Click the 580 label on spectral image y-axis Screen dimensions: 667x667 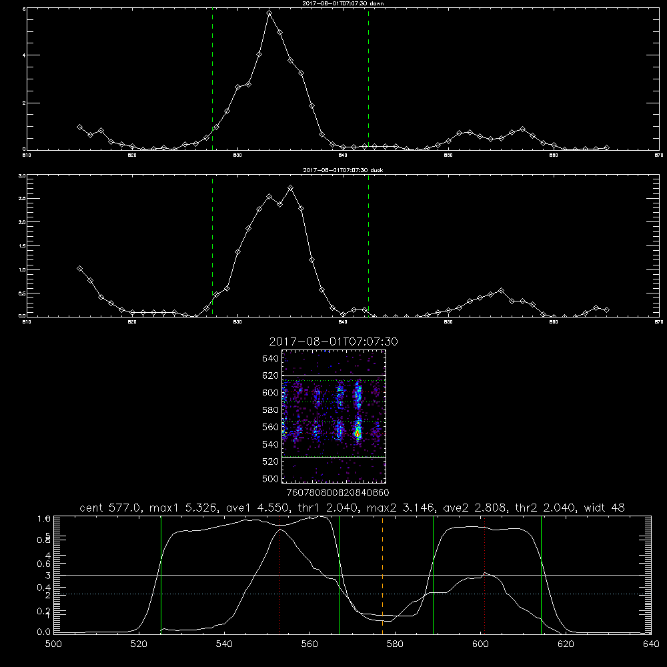271,410
